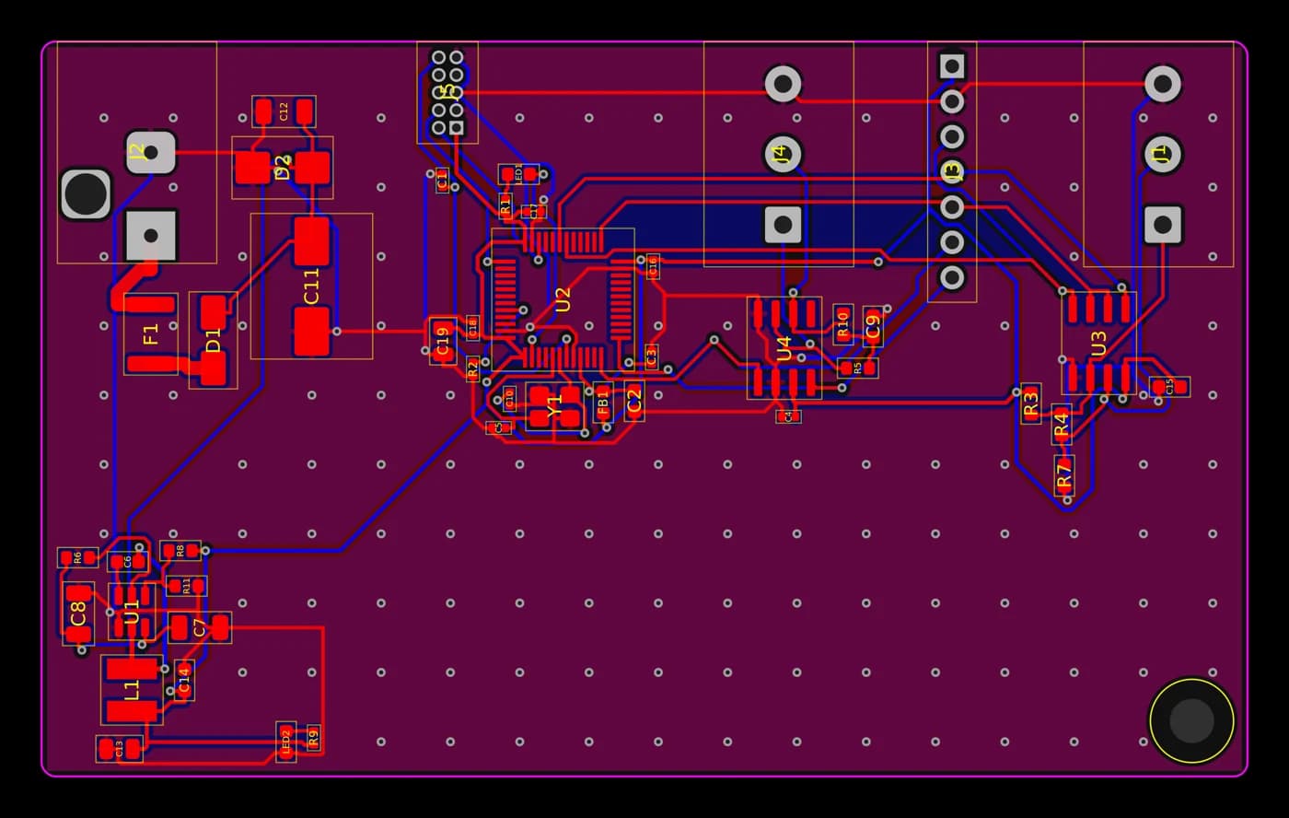
Task: Select capacitor C6
Action: point(128,561)
